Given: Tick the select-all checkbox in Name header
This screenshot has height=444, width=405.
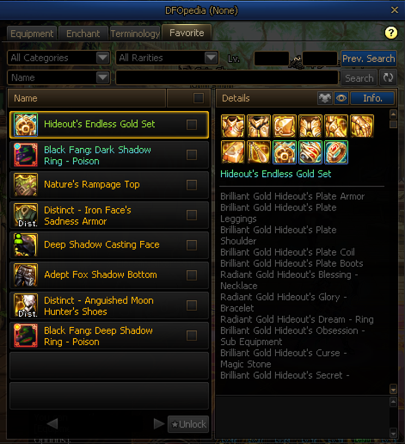Looking at the screenshot, I should point(199,98).
